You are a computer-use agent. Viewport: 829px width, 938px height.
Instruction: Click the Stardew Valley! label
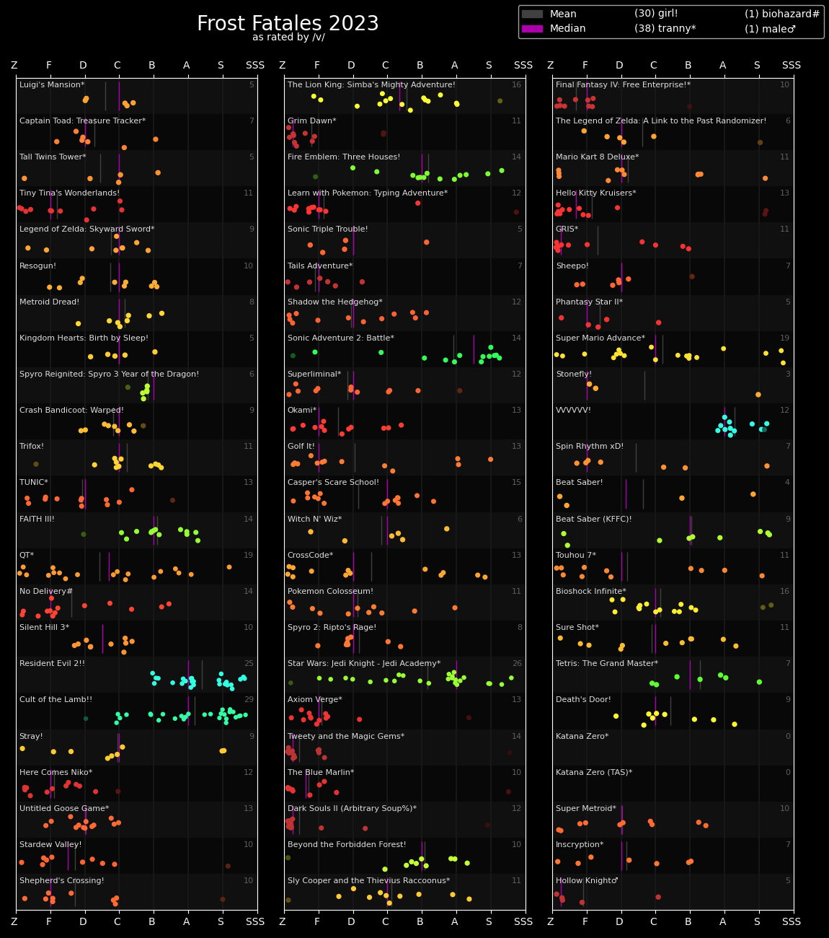(x=50, y=845)
